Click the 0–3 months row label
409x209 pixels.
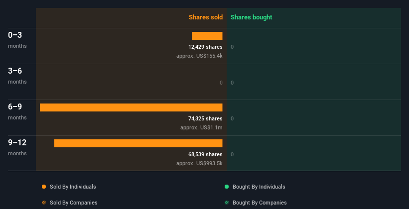(15, 35)
